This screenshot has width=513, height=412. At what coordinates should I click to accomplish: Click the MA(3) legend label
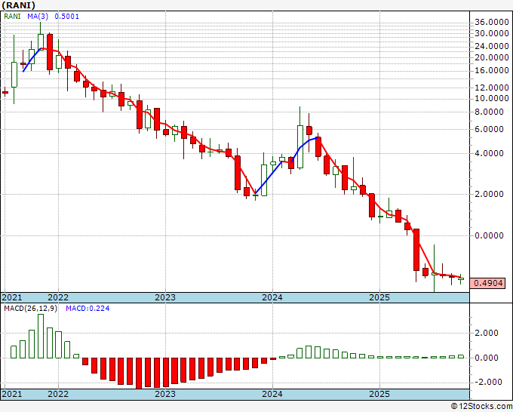click(38, 17)
